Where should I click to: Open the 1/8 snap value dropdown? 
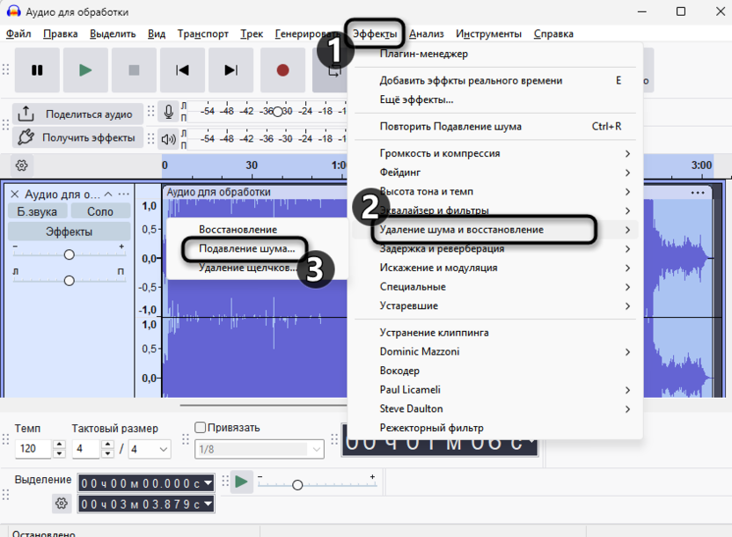260,449
